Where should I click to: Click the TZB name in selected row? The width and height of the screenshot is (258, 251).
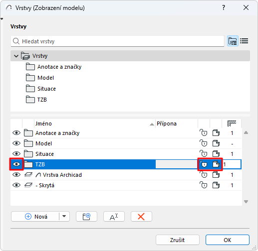point(40,164)
